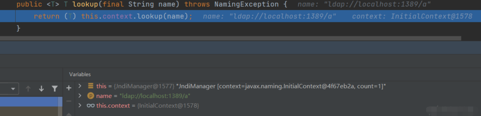Click the Remove Watch minus icon

tap(69, 101)
